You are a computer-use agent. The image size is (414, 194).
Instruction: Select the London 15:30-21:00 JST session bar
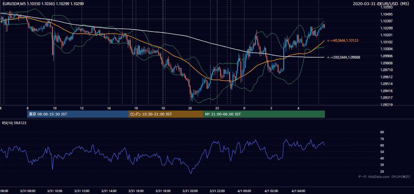[166, 114]
